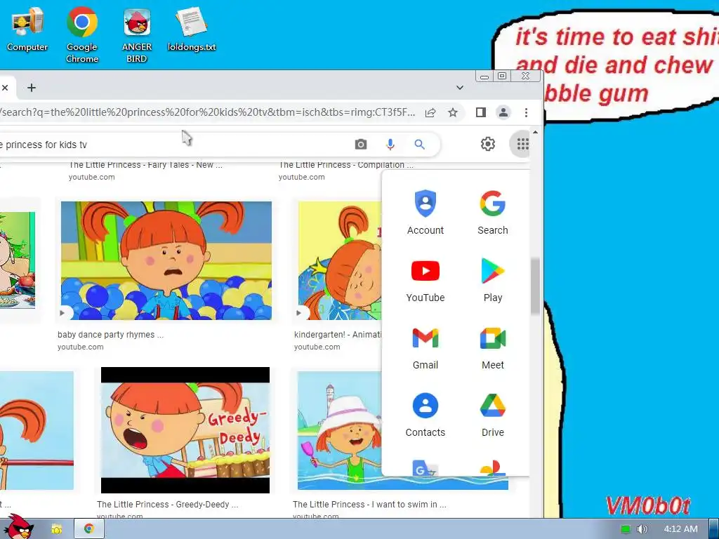The width and height of the screenshot is (719, 539).
Task: Toggle the Chrome side panel icon
Action: (480, 113)
